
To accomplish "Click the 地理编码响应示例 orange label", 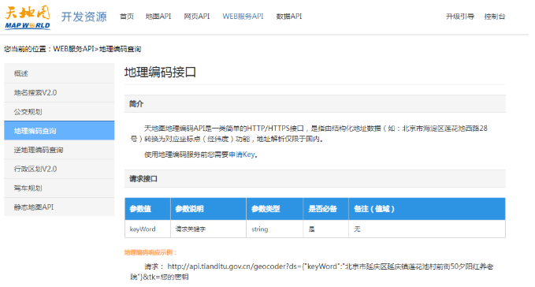I will [x=150, y=252].
